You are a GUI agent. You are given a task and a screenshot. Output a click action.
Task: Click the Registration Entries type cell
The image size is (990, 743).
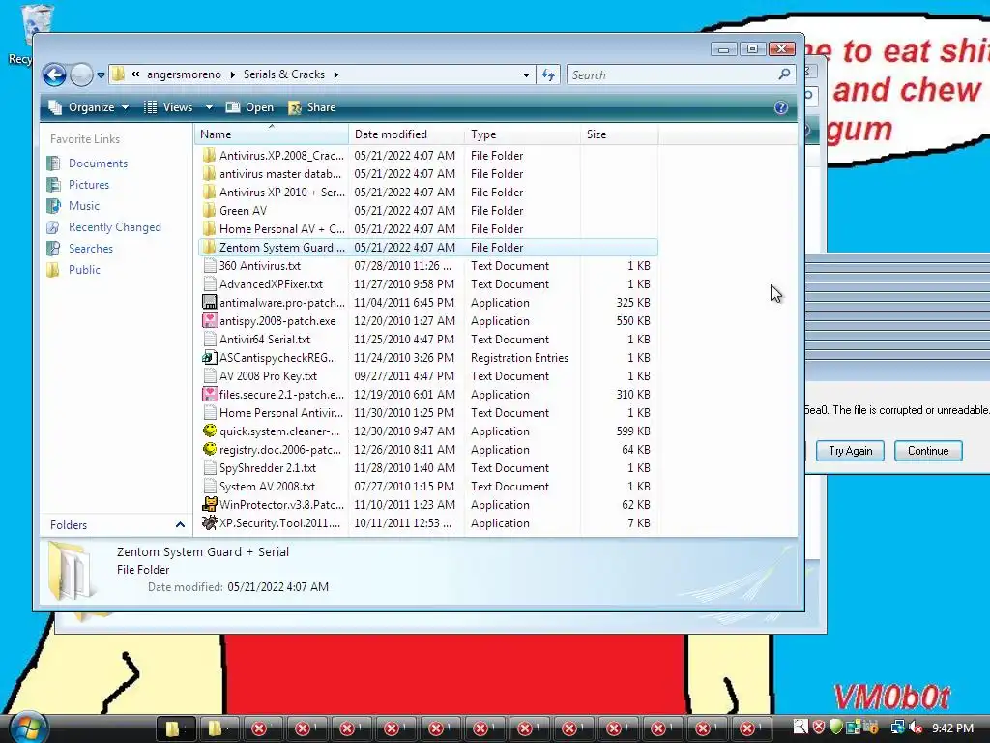click(x=519, y=358)
